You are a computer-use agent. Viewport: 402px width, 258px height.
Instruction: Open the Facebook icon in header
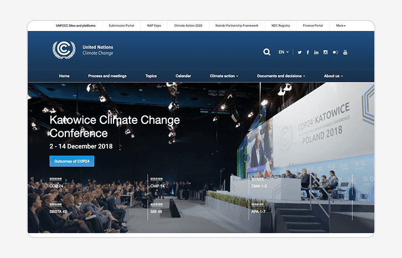tap(308, 53)
